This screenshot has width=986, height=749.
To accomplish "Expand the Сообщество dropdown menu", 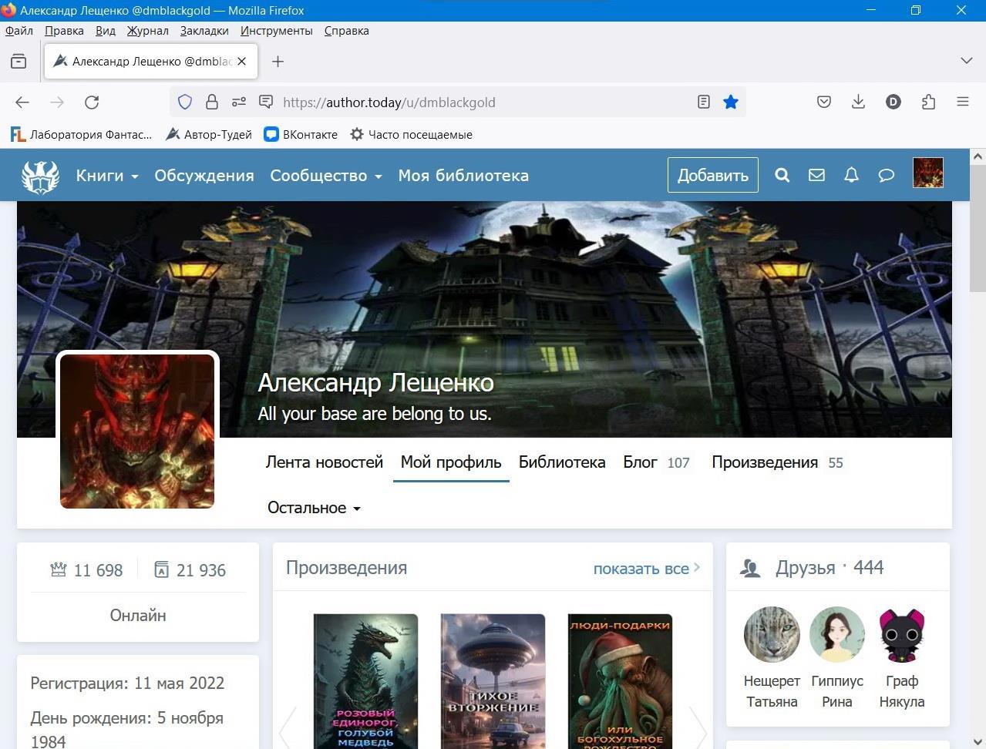I will coord(325,176).
